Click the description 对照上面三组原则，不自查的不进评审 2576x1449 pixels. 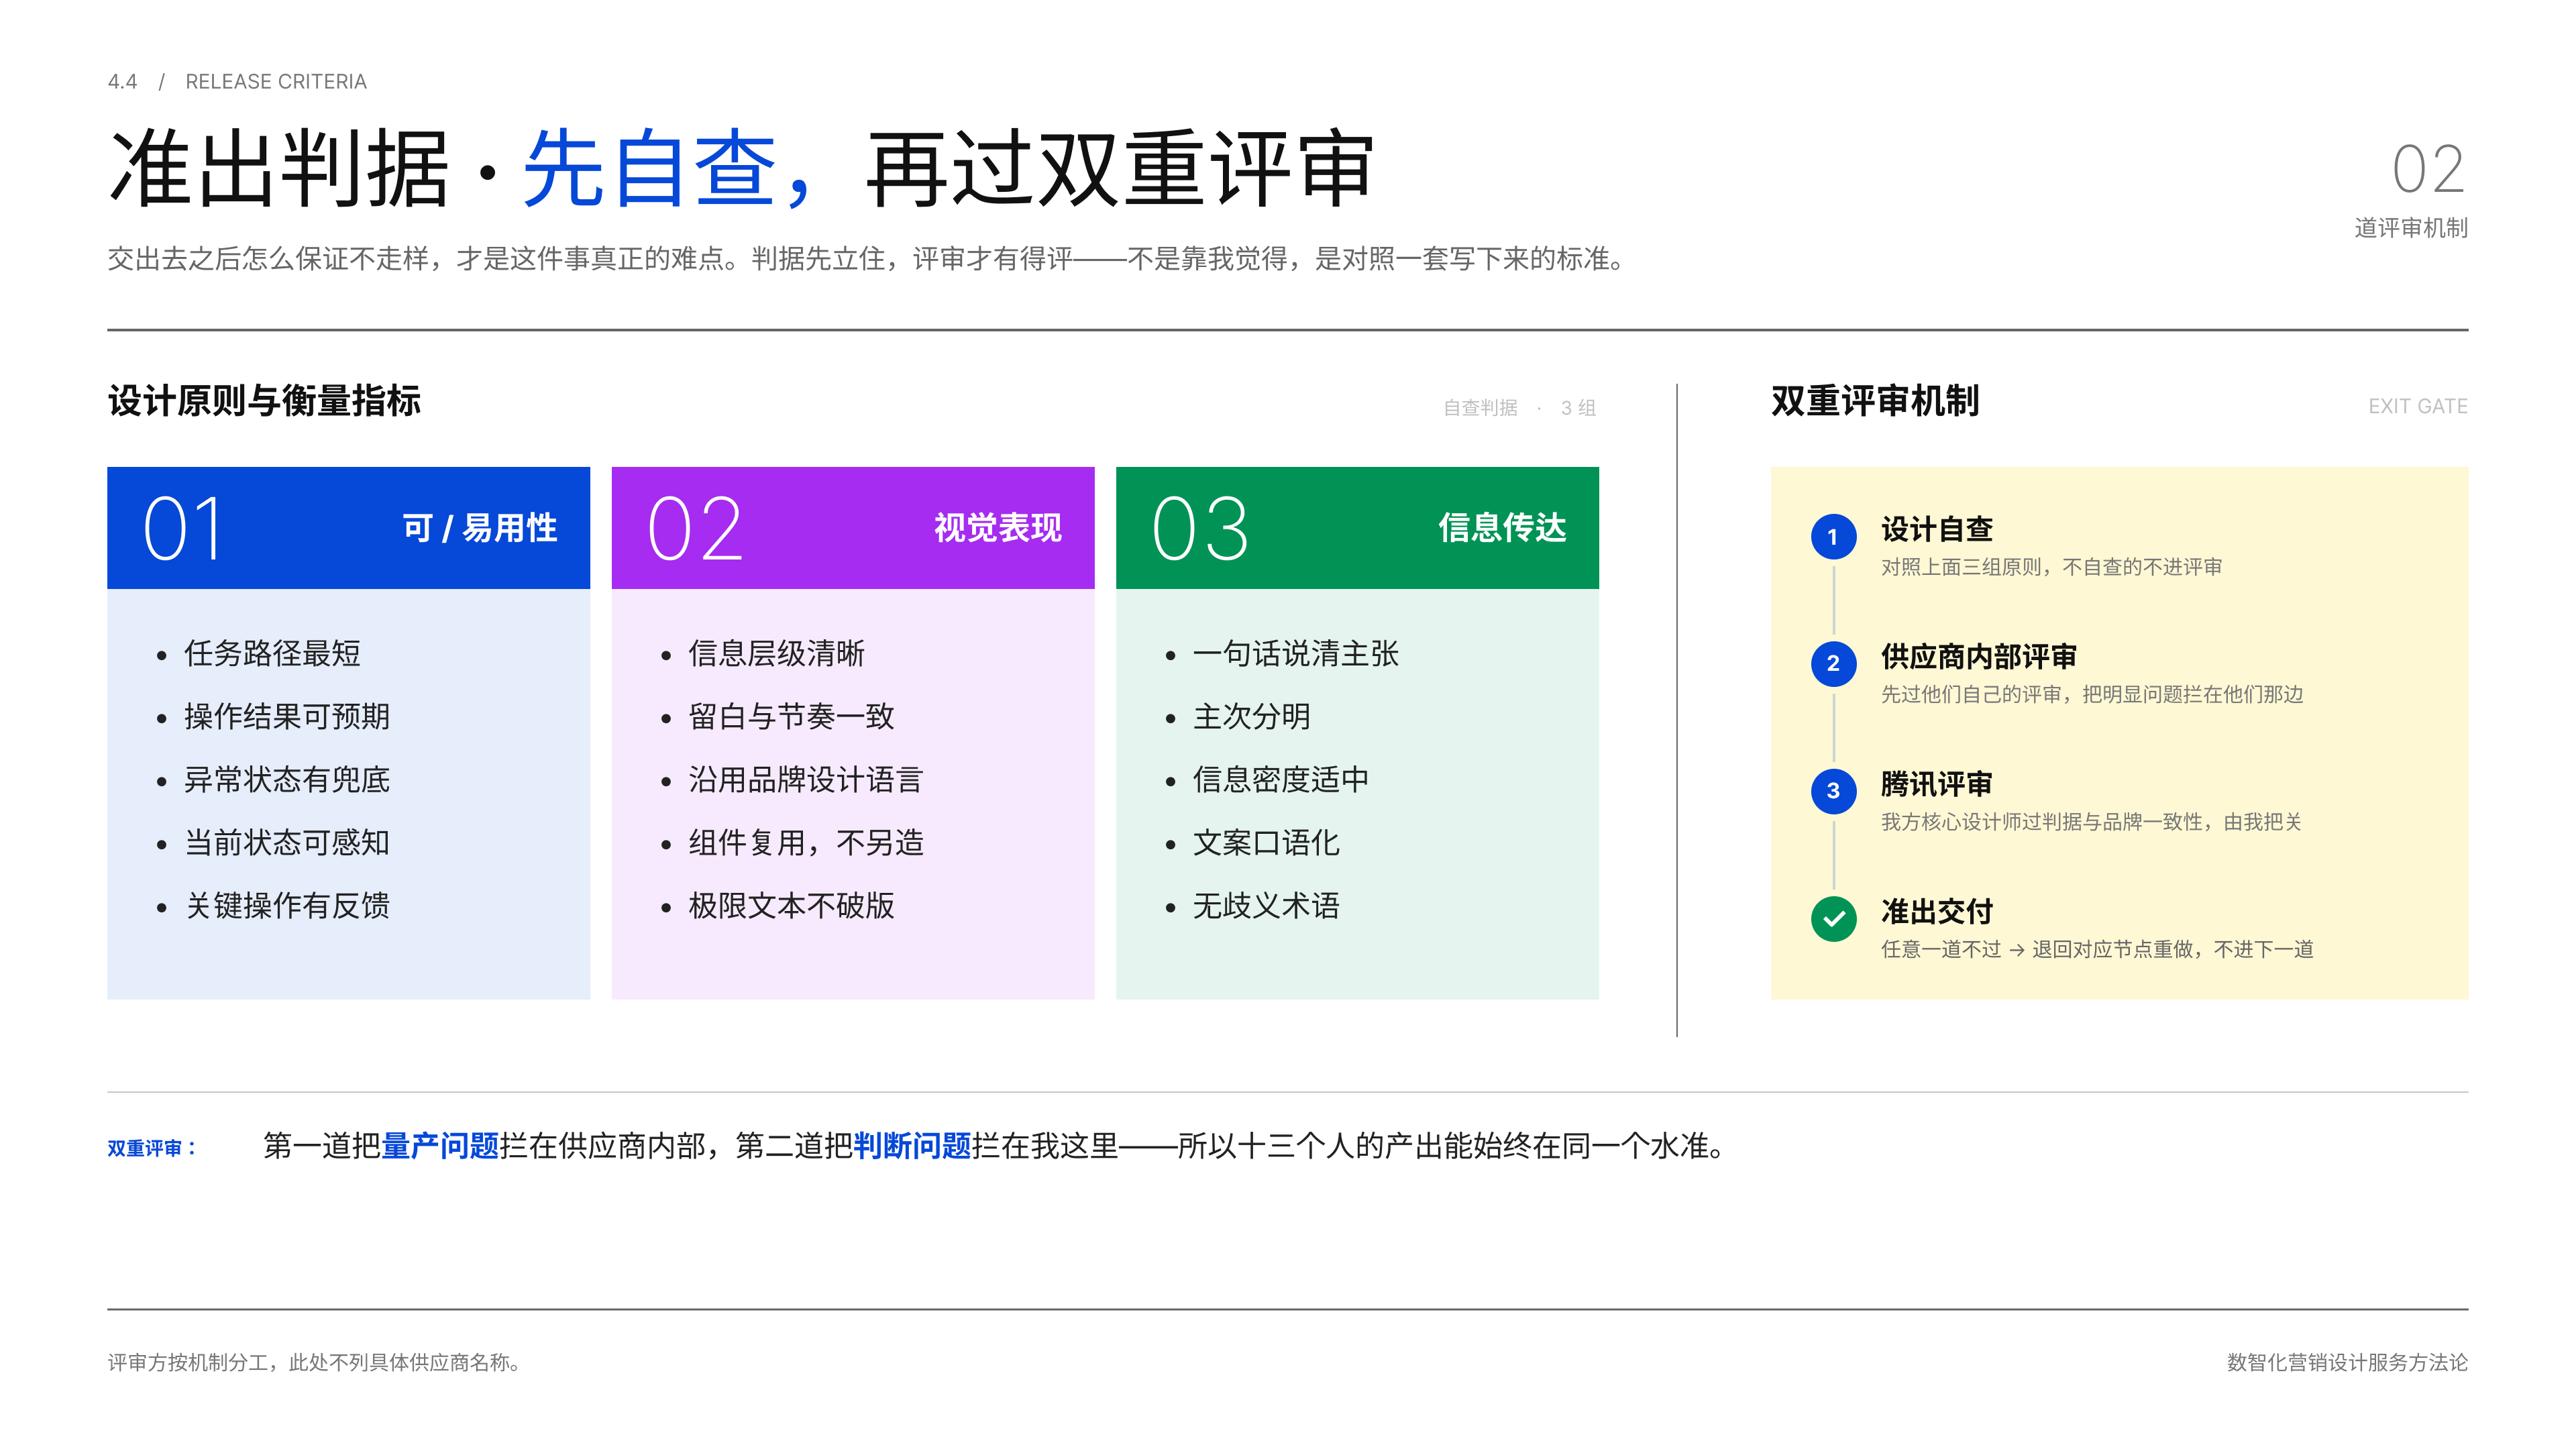[2051, 568]
